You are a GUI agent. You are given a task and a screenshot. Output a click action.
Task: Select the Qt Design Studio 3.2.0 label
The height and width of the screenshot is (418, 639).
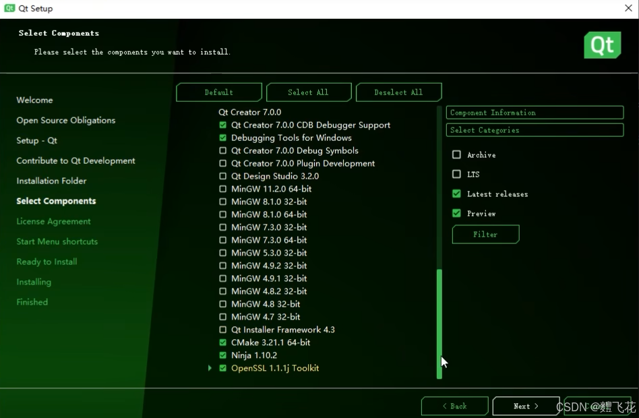click(x=275, y=176)
